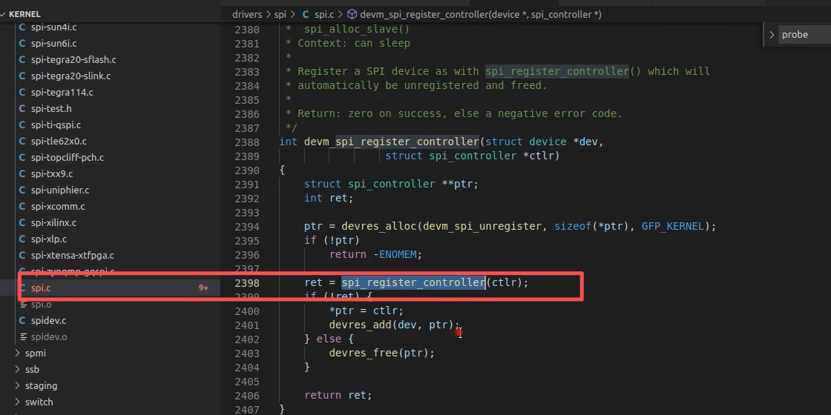The image size is (831, 415).
Task: Click spi_register_controller() in the comment line 2383
Action: pos(563,71)
